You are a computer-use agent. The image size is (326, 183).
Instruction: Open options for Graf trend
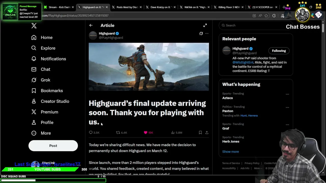click(x=287, y=125)
